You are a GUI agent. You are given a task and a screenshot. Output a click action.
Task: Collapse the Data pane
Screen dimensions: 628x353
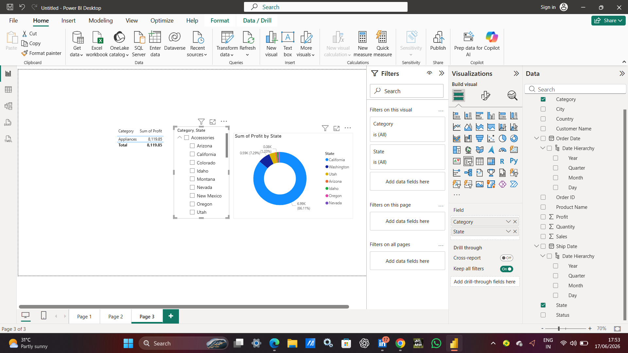point(622,74)
